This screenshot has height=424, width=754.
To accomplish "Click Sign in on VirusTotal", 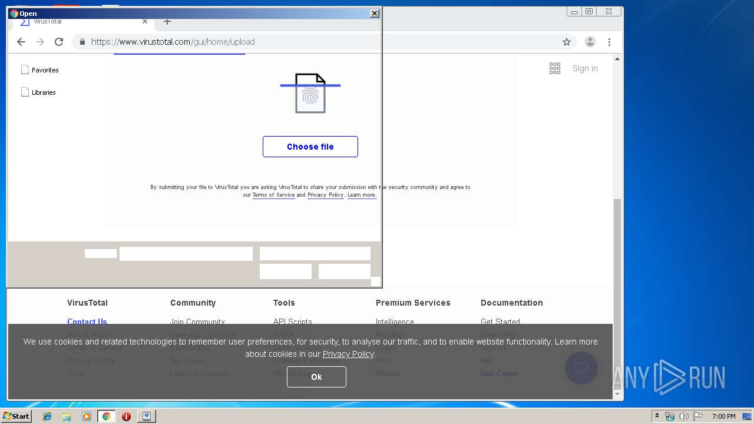I will click(585, 68).
